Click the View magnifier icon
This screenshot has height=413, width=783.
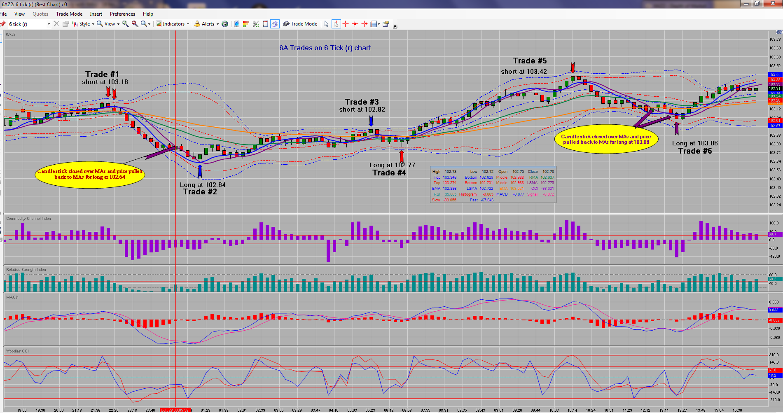100,24
